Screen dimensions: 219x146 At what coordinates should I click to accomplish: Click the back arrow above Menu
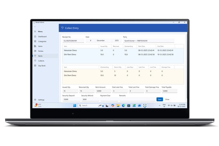tap(35, 27)
